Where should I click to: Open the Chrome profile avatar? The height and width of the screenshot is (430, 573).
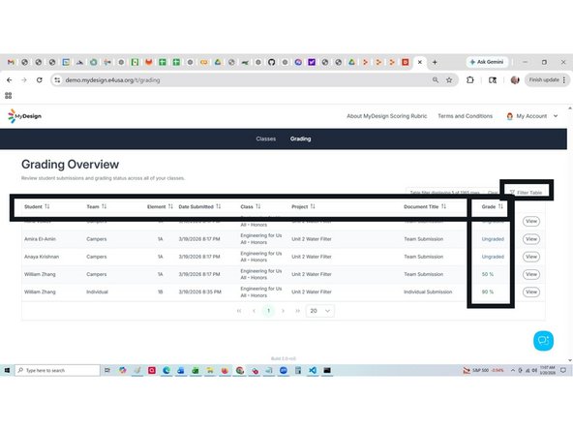515,79
